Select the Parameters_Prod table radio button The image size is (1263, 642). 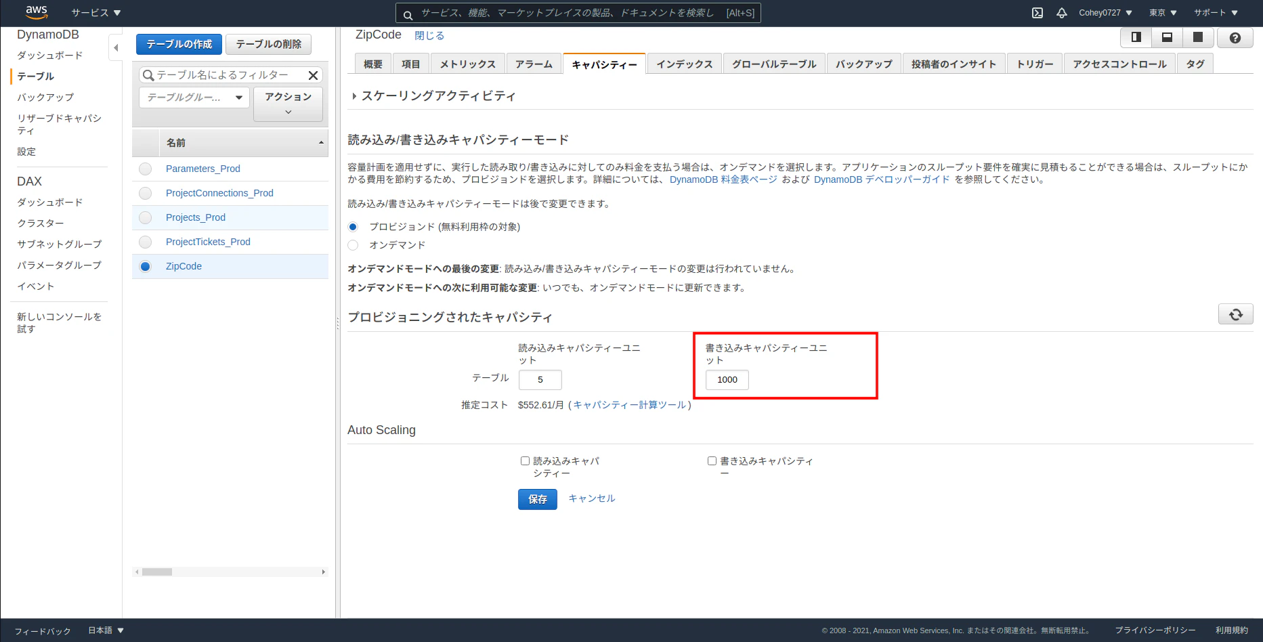click(x=145, y=169)
